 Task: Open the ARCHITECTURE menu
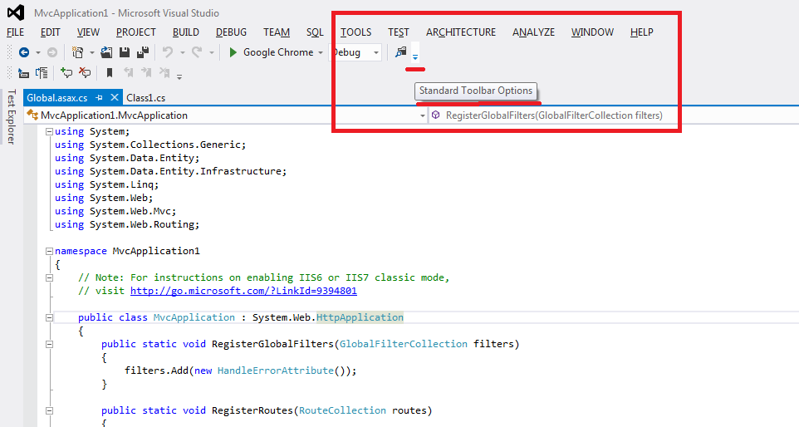(461, 32)
